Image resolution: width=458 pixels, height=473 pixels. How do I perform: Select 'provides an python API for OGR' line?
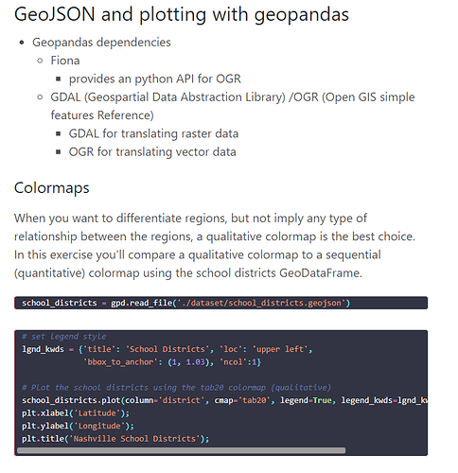coord(154,79)
